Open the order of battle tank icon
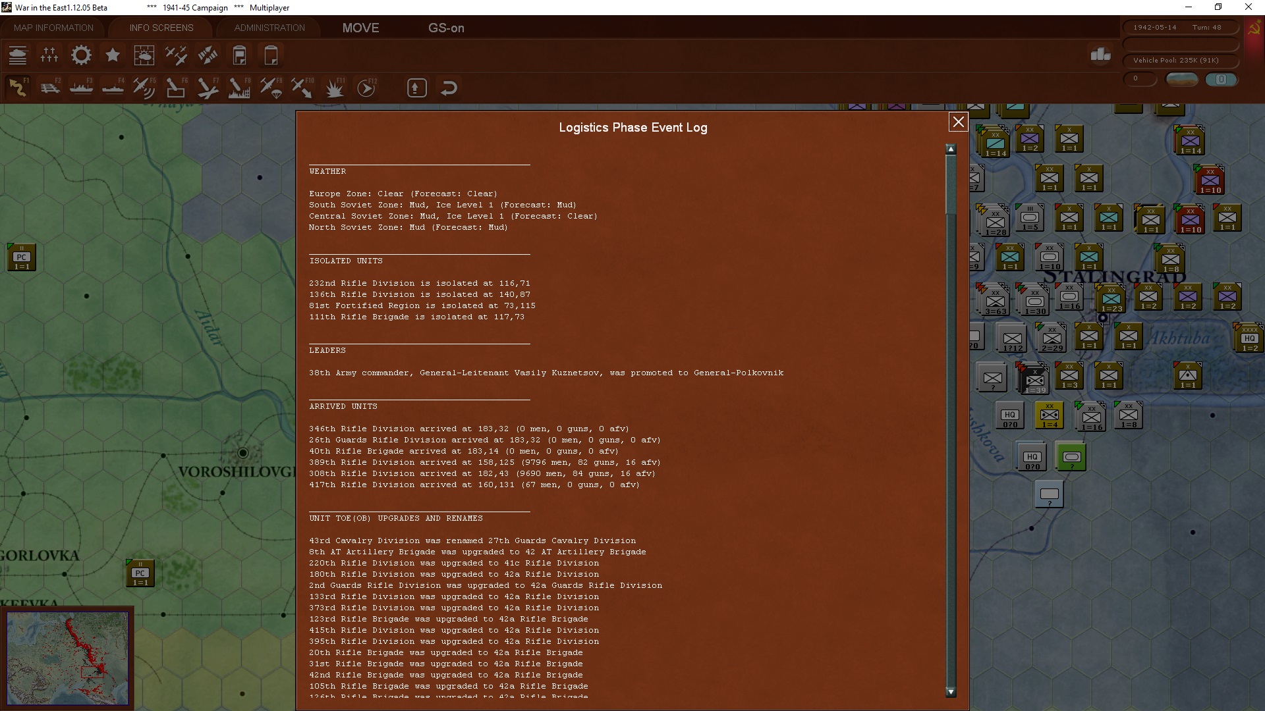This screenshot has width=1265, height=711. click(x=18, y=55)
